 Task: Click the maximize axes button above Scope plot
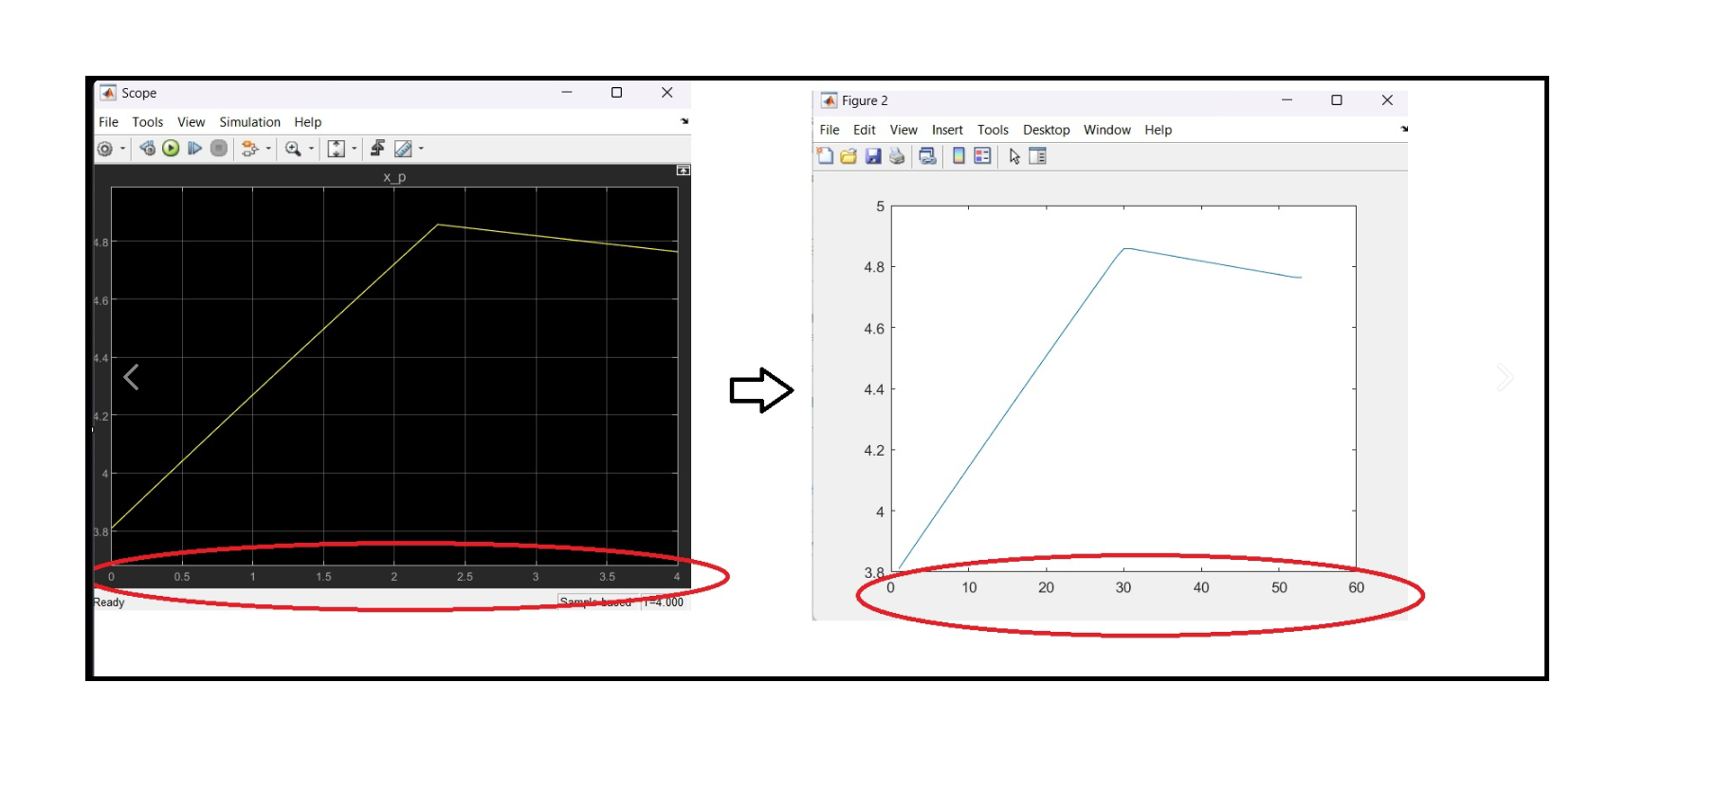tap(683, 171)
